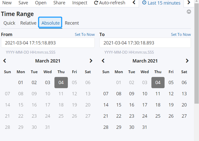Go to previous month in From calendar
This screenshot has height=141, width=199.
pyautogui.click(x=5, y=61)
